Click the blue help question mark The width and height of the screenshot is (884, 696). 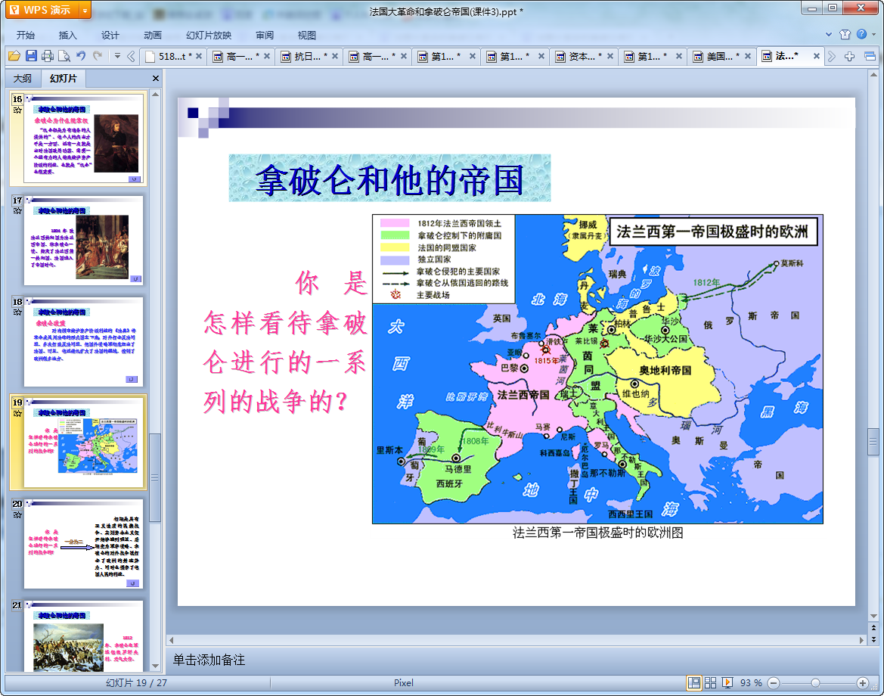tap(861, 35)
